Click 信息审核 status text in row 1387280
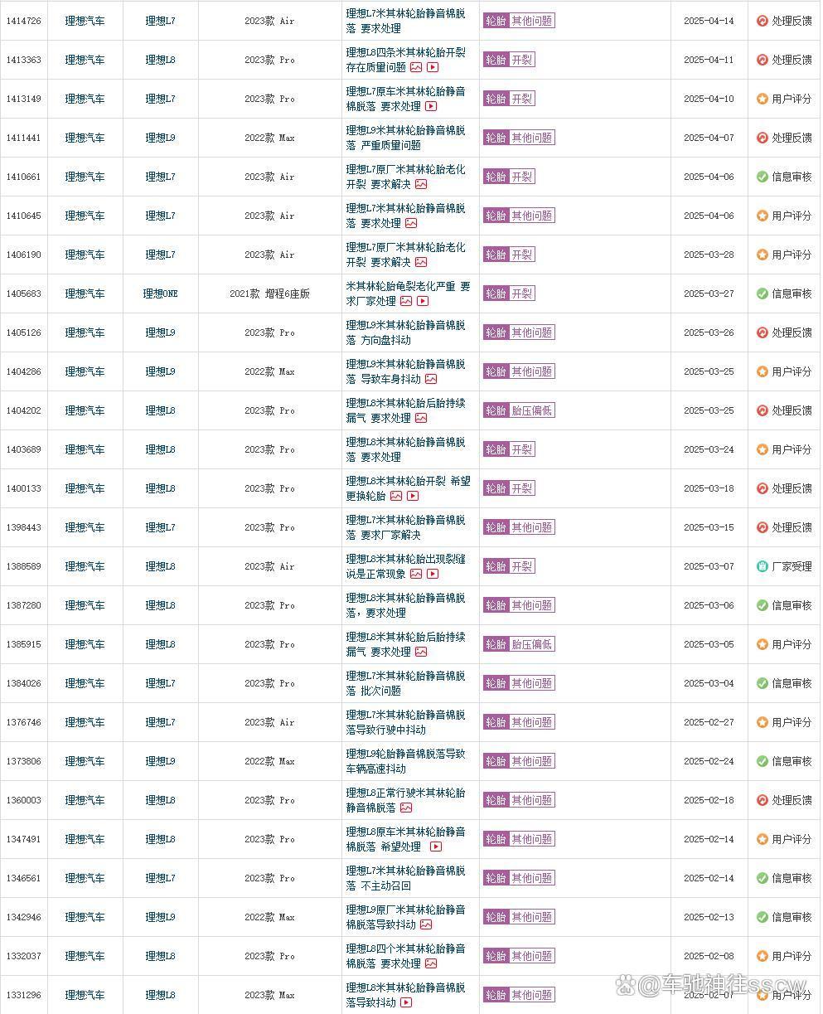Image resolution: width=823 pixels, height=1014 pixels. coord(792,605)
